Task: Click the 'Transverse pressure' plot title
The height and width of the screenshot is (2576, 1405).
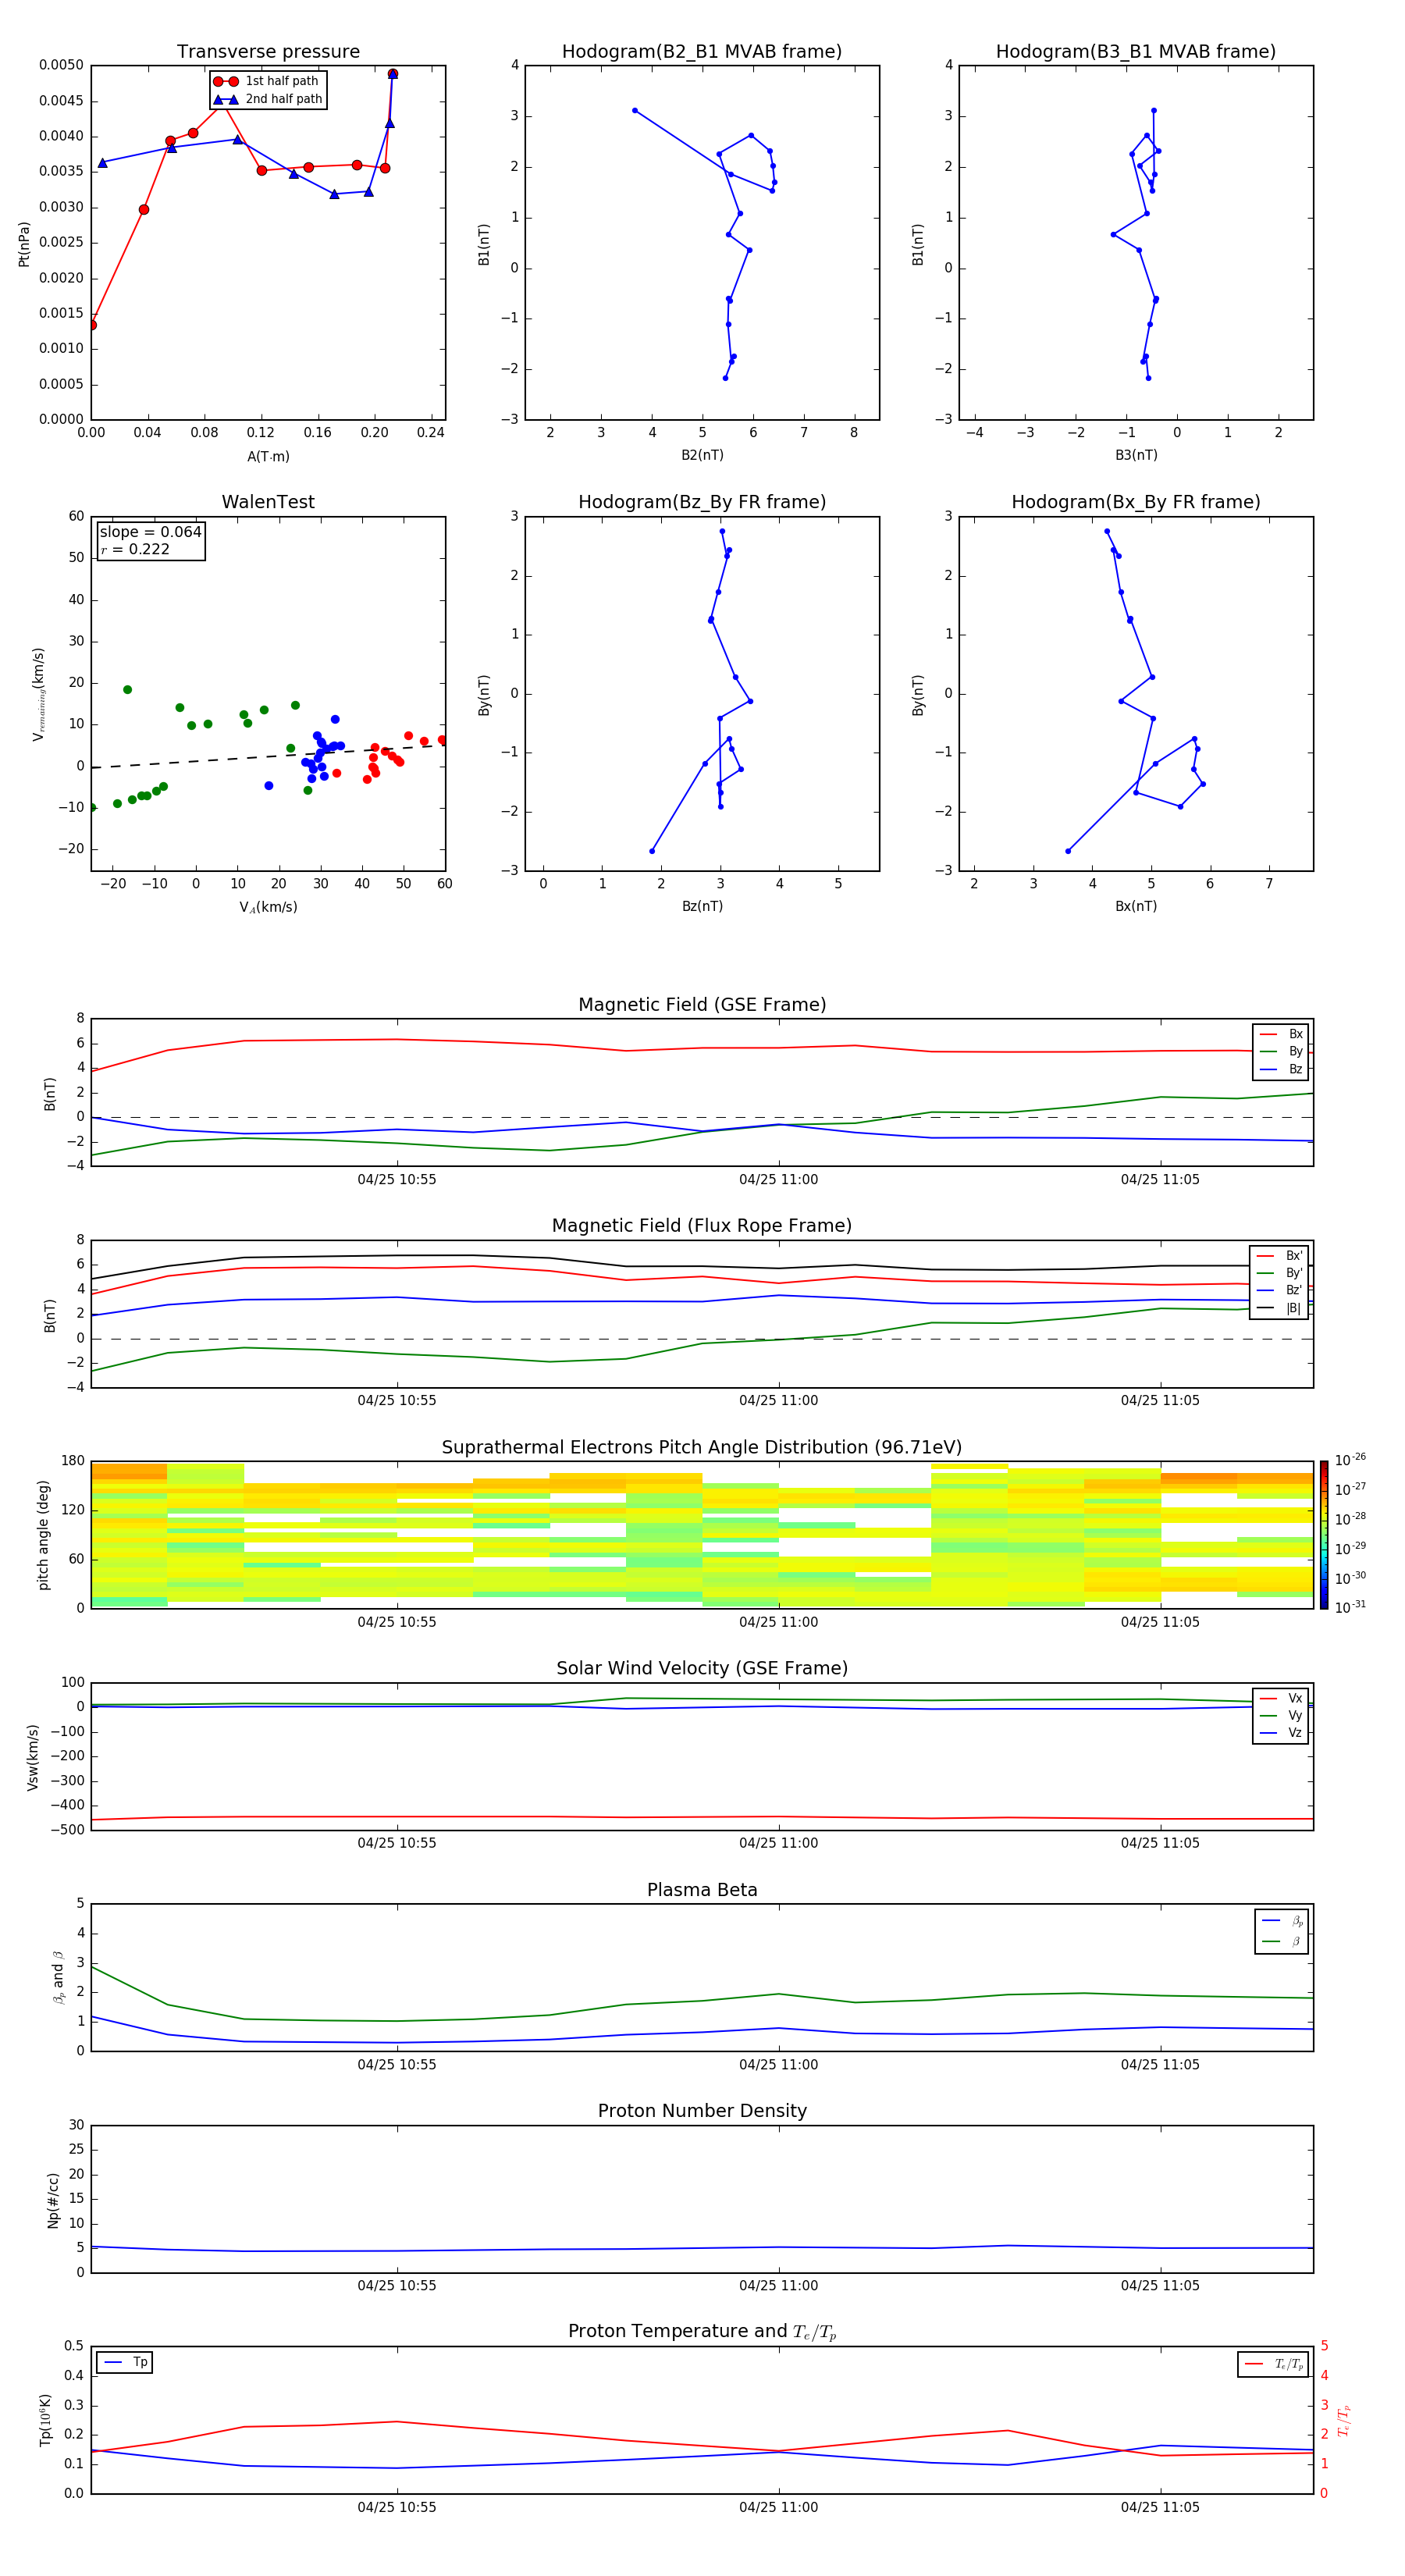Action: (268, 52)
